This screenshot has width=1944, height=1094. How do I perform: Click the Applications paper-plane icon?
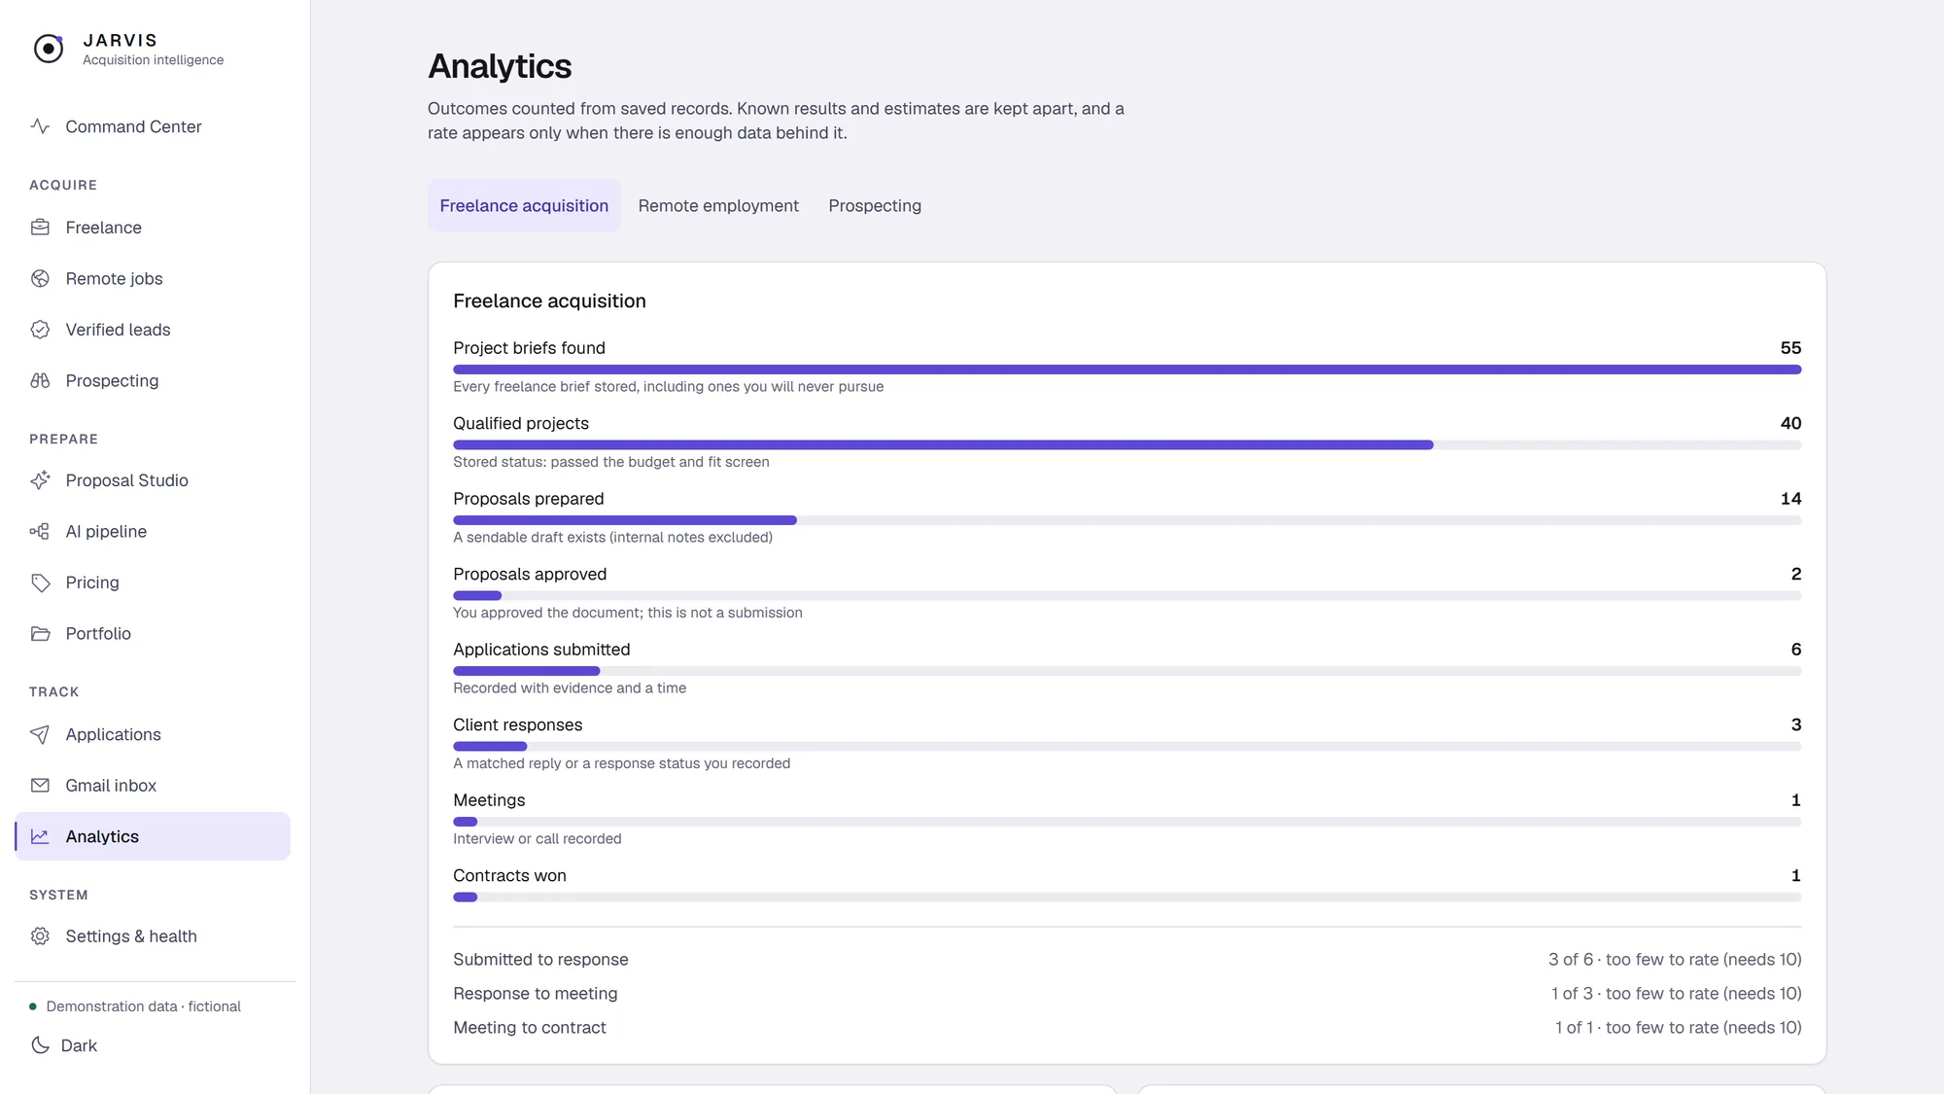(40, 734)
